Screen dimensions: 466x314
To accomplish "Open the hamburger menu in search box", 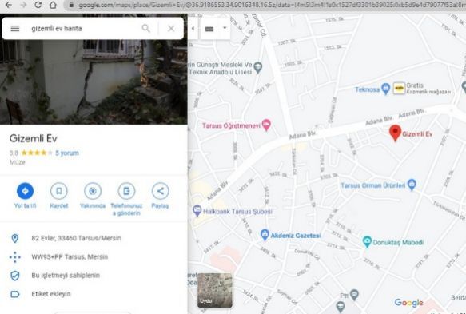I will 15,28.
